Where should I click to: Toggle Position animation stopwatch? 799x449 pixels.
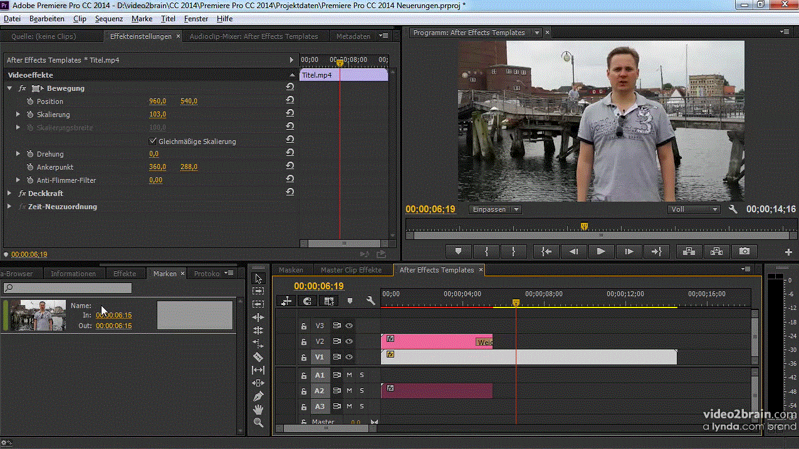(30, 101)
